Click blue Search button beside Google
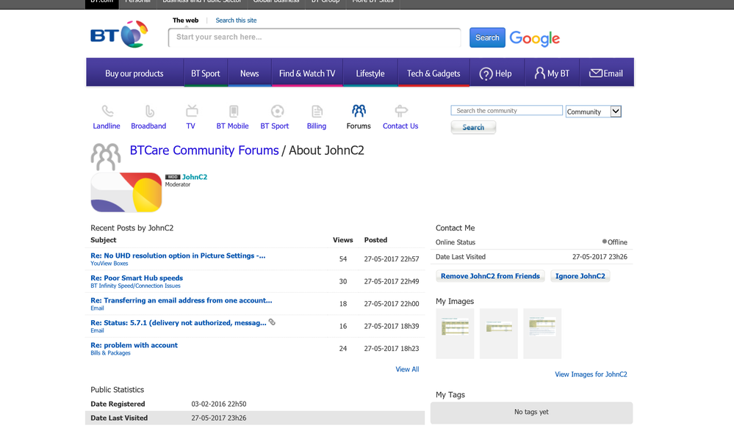 [x=487, y=37]
